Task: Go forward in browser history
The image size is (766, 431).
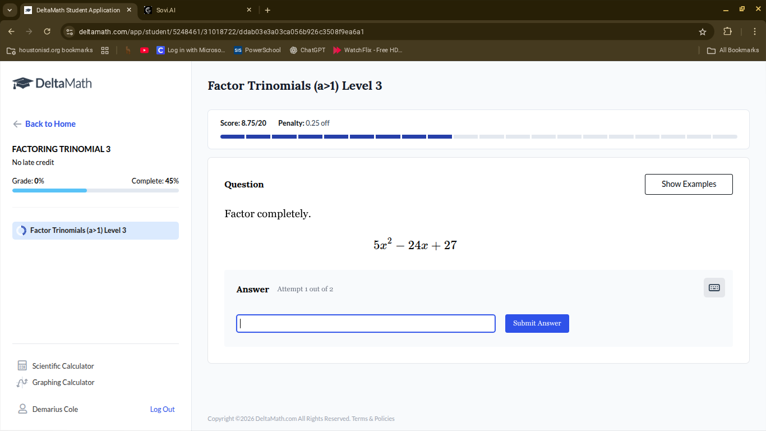Action: click(29, 31)
